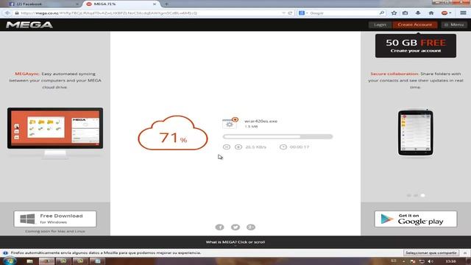Click Free Download for Windows
The width and height of the screenshot is (471, 265).
[x=55, y=219]
